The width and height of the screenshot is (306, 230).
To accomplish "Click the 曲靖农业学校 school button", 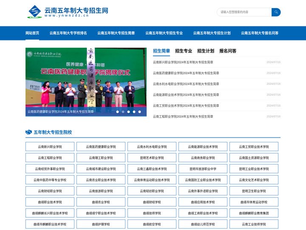I will [101, 202].
